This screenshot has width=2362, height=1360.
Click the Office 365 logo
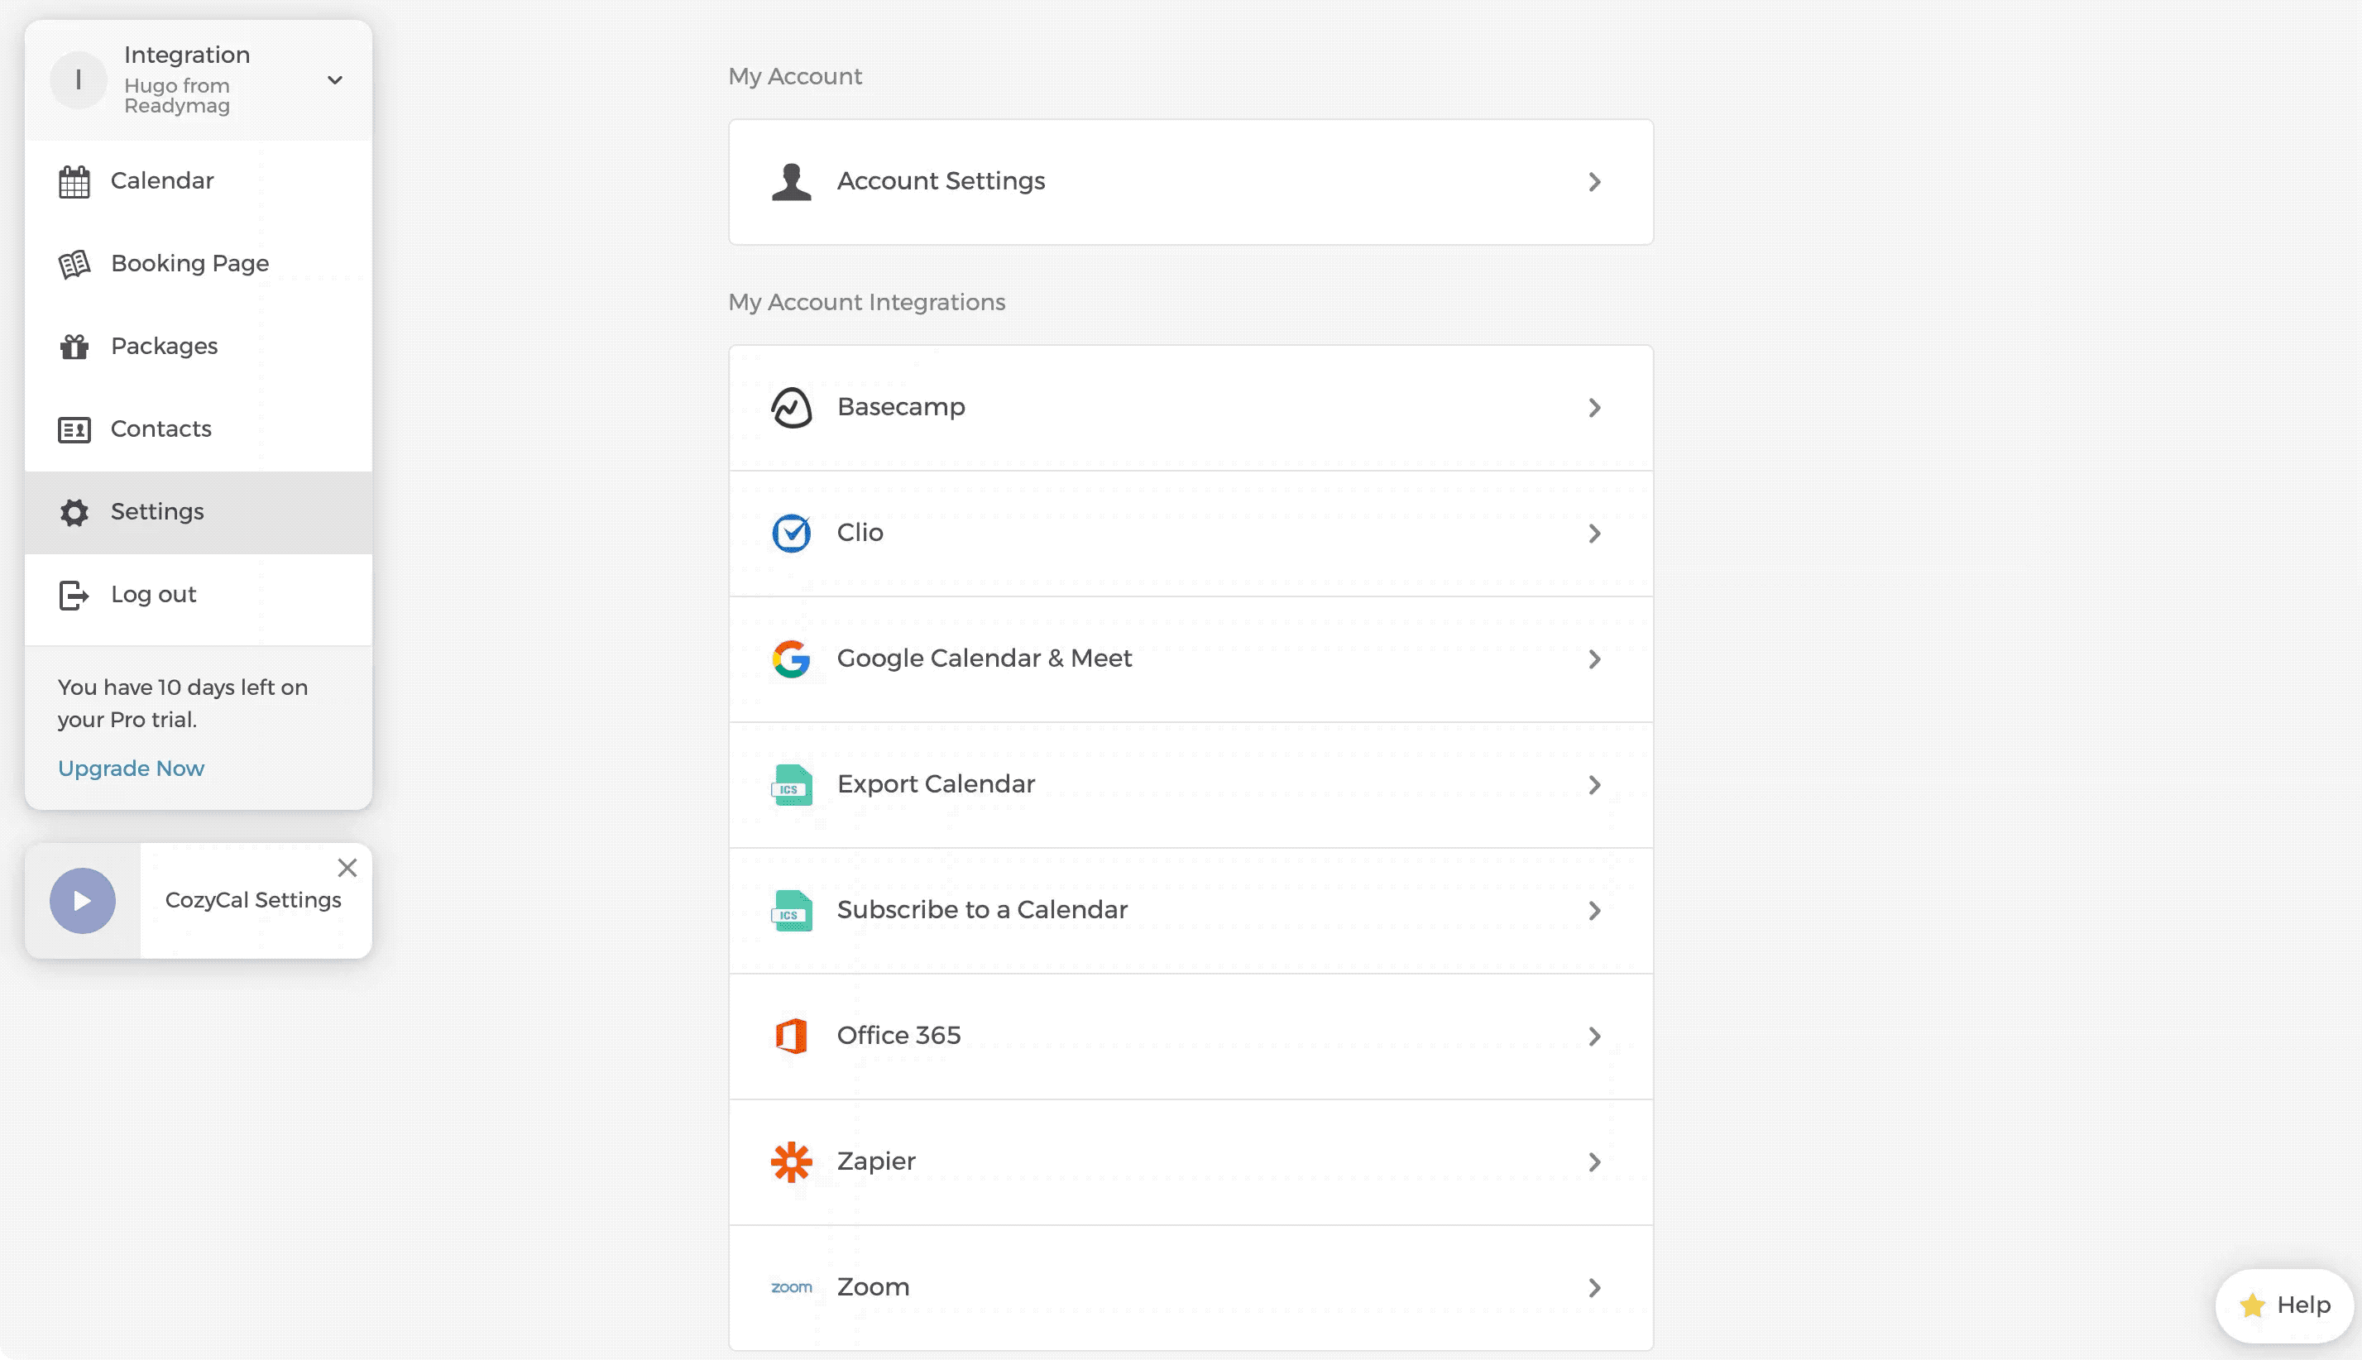point(791,1036)
